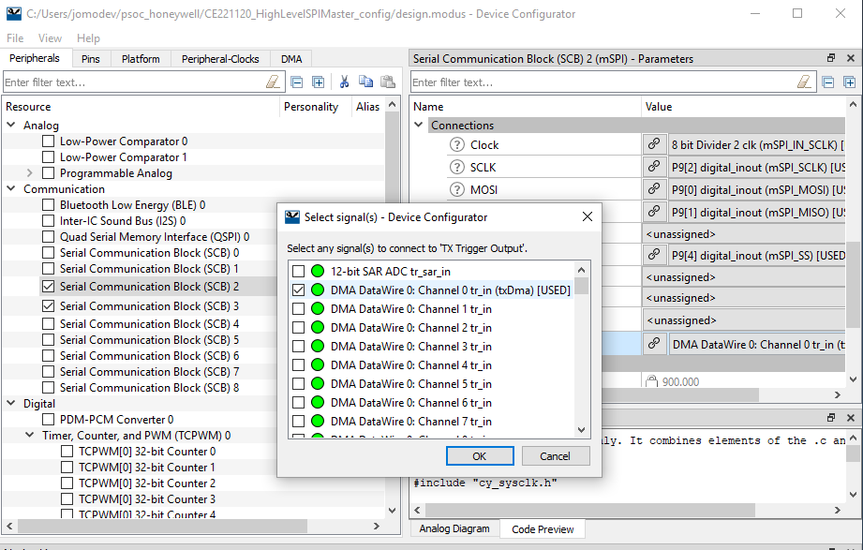The height and width of the screenshot is (550, 863).
Task: Check DMA DataWire 0: Channel 1 tr_in
Action: coord(298,309)
